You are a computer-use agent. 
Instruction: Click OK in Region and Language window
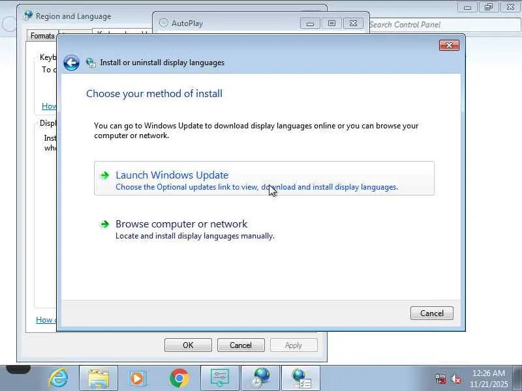click(188, 345)
